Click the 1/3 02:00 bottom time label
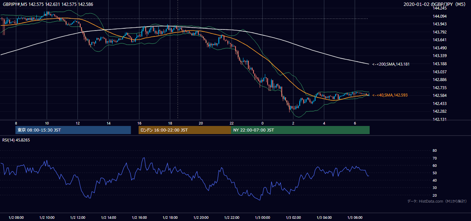This screenshot has width=471, height=221. coord(293,218)
